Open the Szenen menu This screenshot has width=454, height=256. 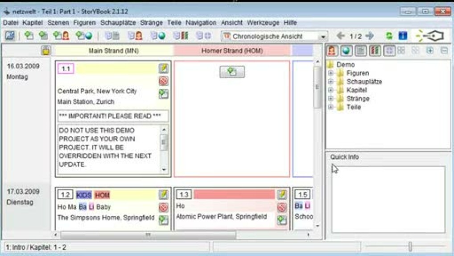click(x=58, y=22)
